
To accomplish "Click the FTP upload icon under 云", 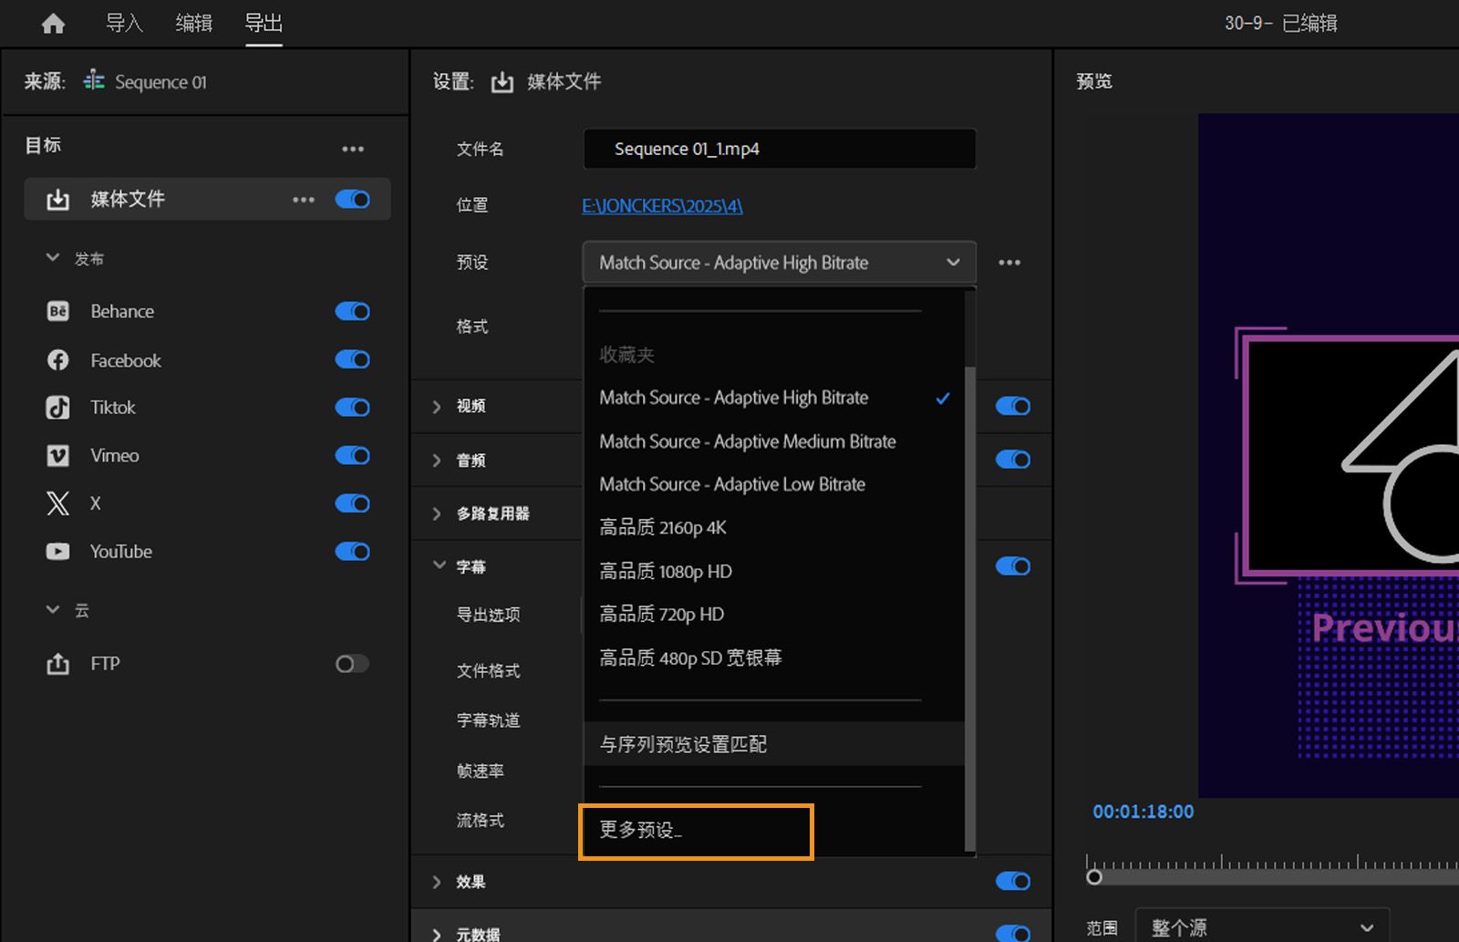I will [x=57, y=664].
